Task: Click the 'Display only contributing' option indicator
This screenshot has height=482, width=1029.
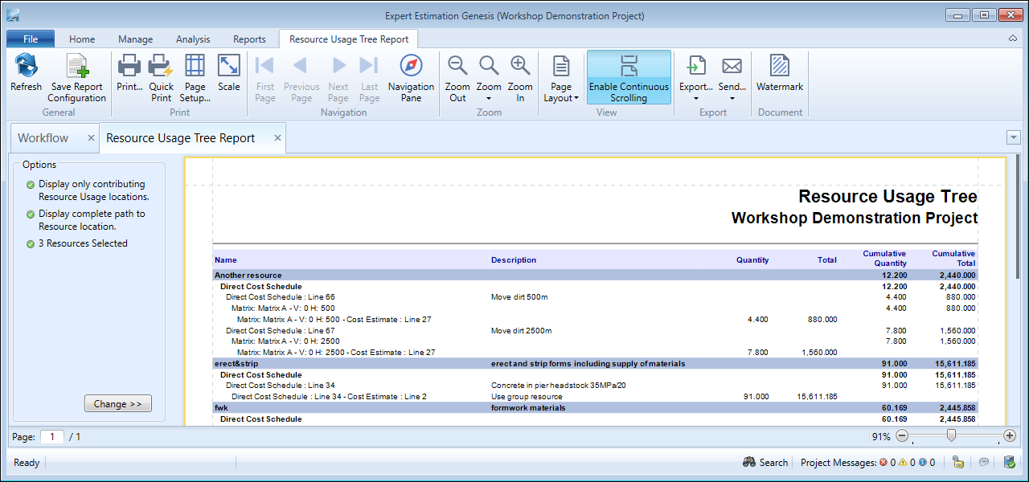Action: tap(31, 185)
